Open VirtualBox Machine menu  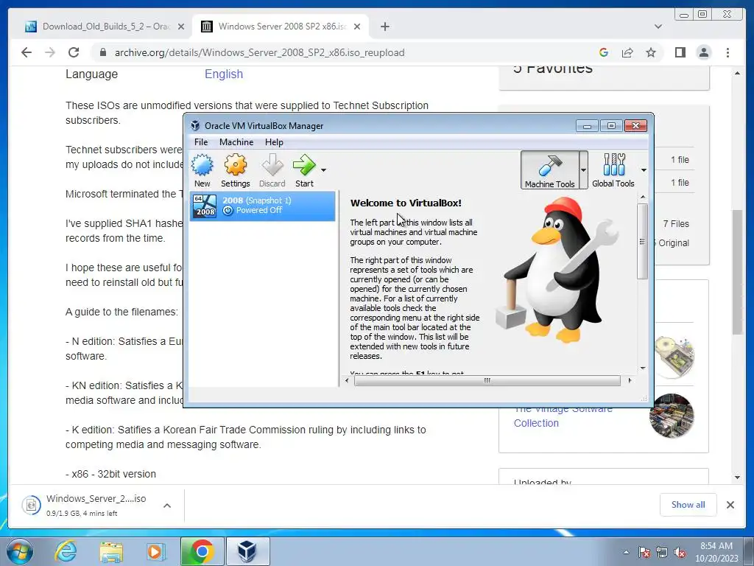point(236,142)
